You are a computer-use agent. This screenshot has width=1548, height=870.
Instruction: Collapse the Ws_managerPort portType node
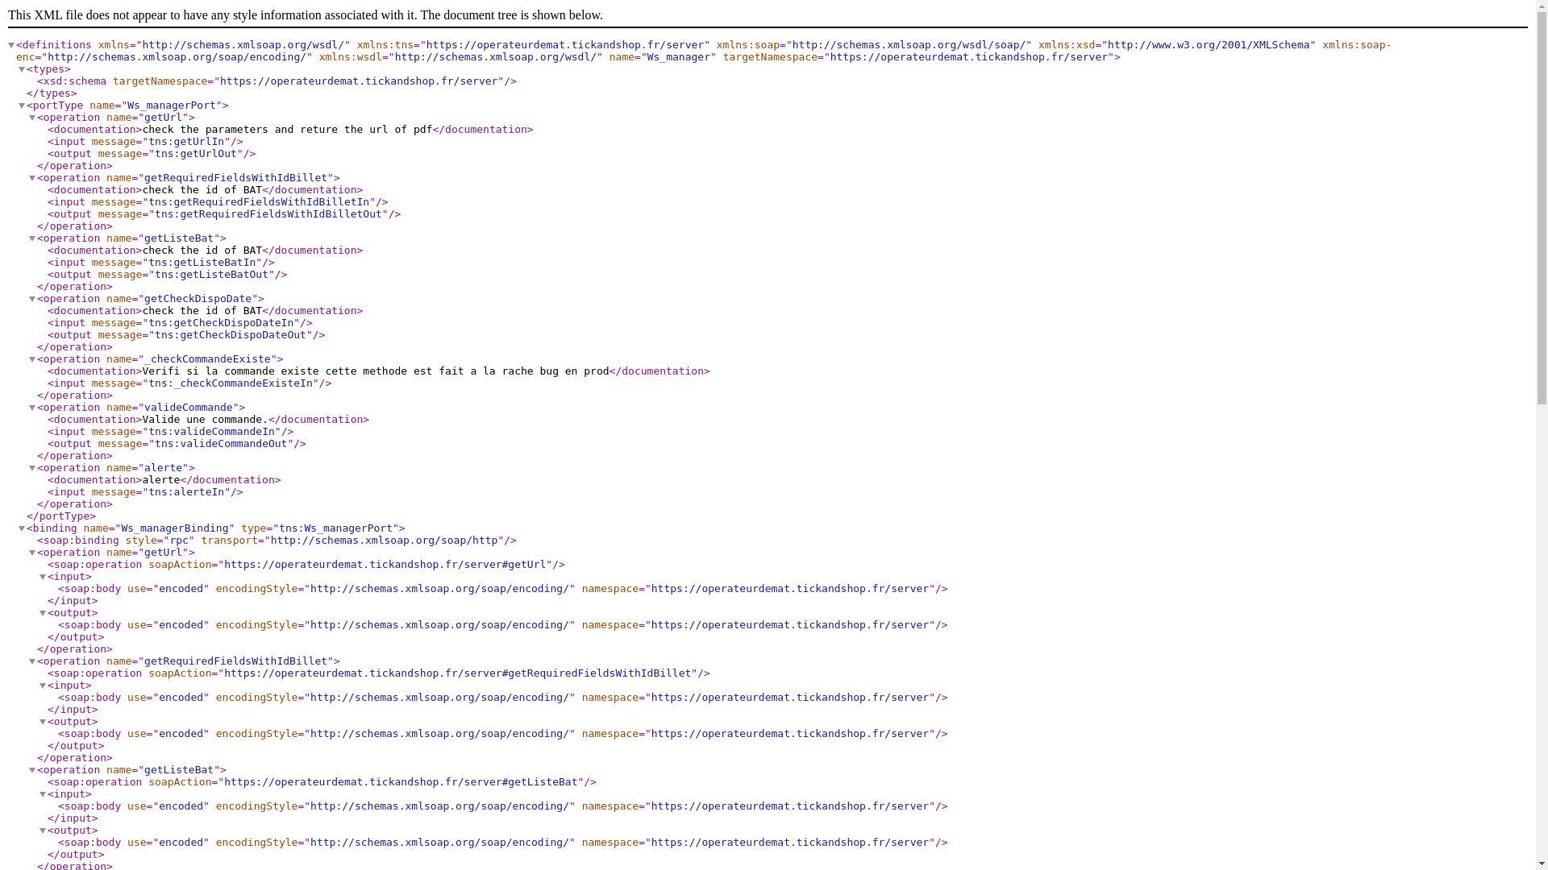(22, 106)
